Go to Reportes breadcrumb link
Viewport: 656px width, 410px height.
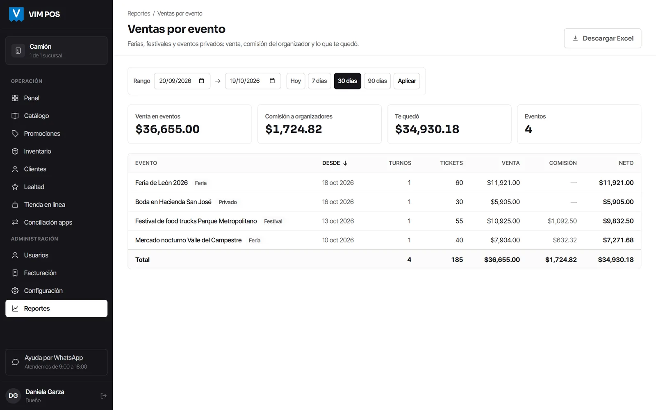139,14
